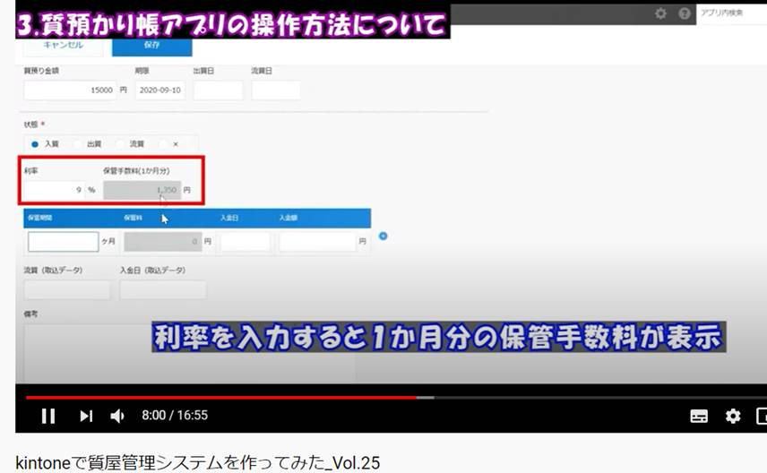Pause the video playback

pos(48,416)
